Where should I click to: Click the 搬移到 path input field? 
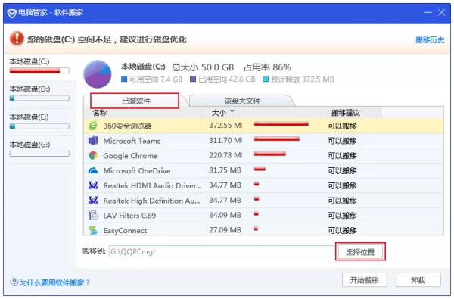point(222,251)
